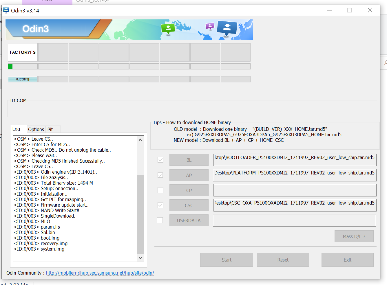387x285 pixels.
Task: Open the Odin Community samsung.net link
Action: click(100, 273)
